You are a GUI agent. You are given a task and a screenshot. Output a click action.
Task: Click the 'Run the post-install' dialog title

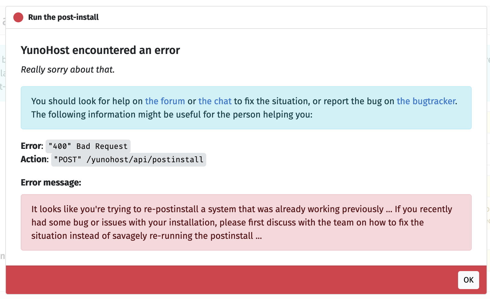click(x=63, y=17)
